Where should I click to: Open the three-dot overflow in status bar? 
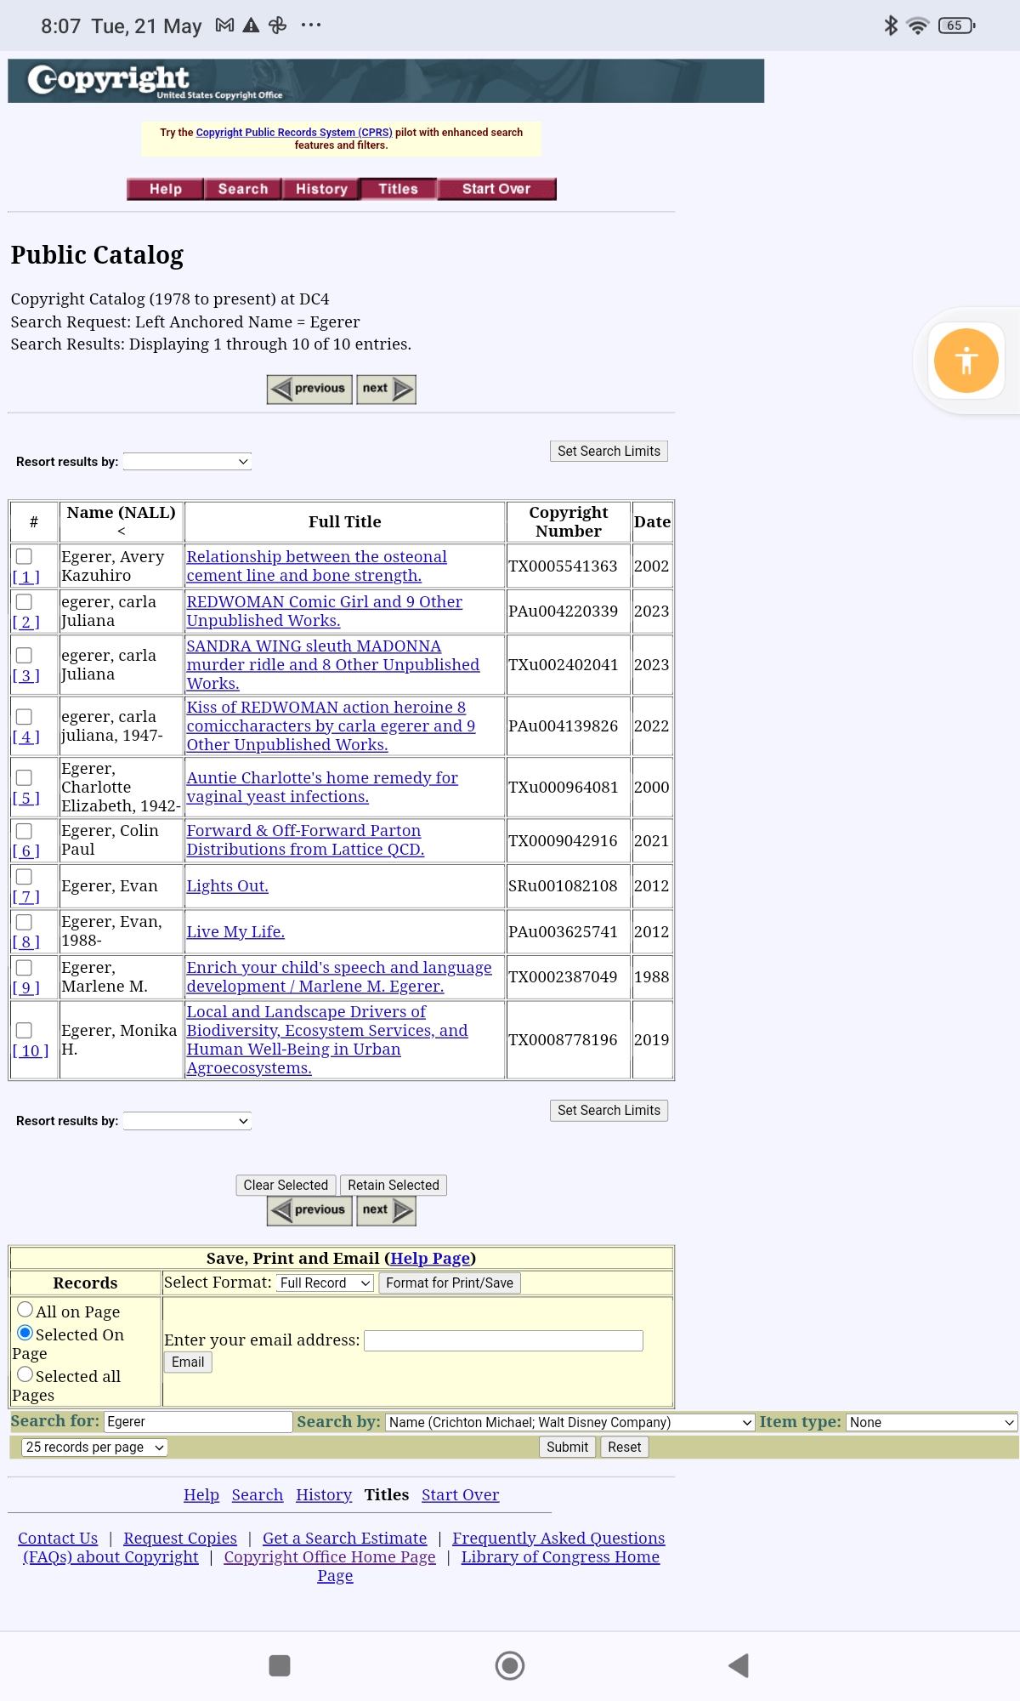click(311, 26)
